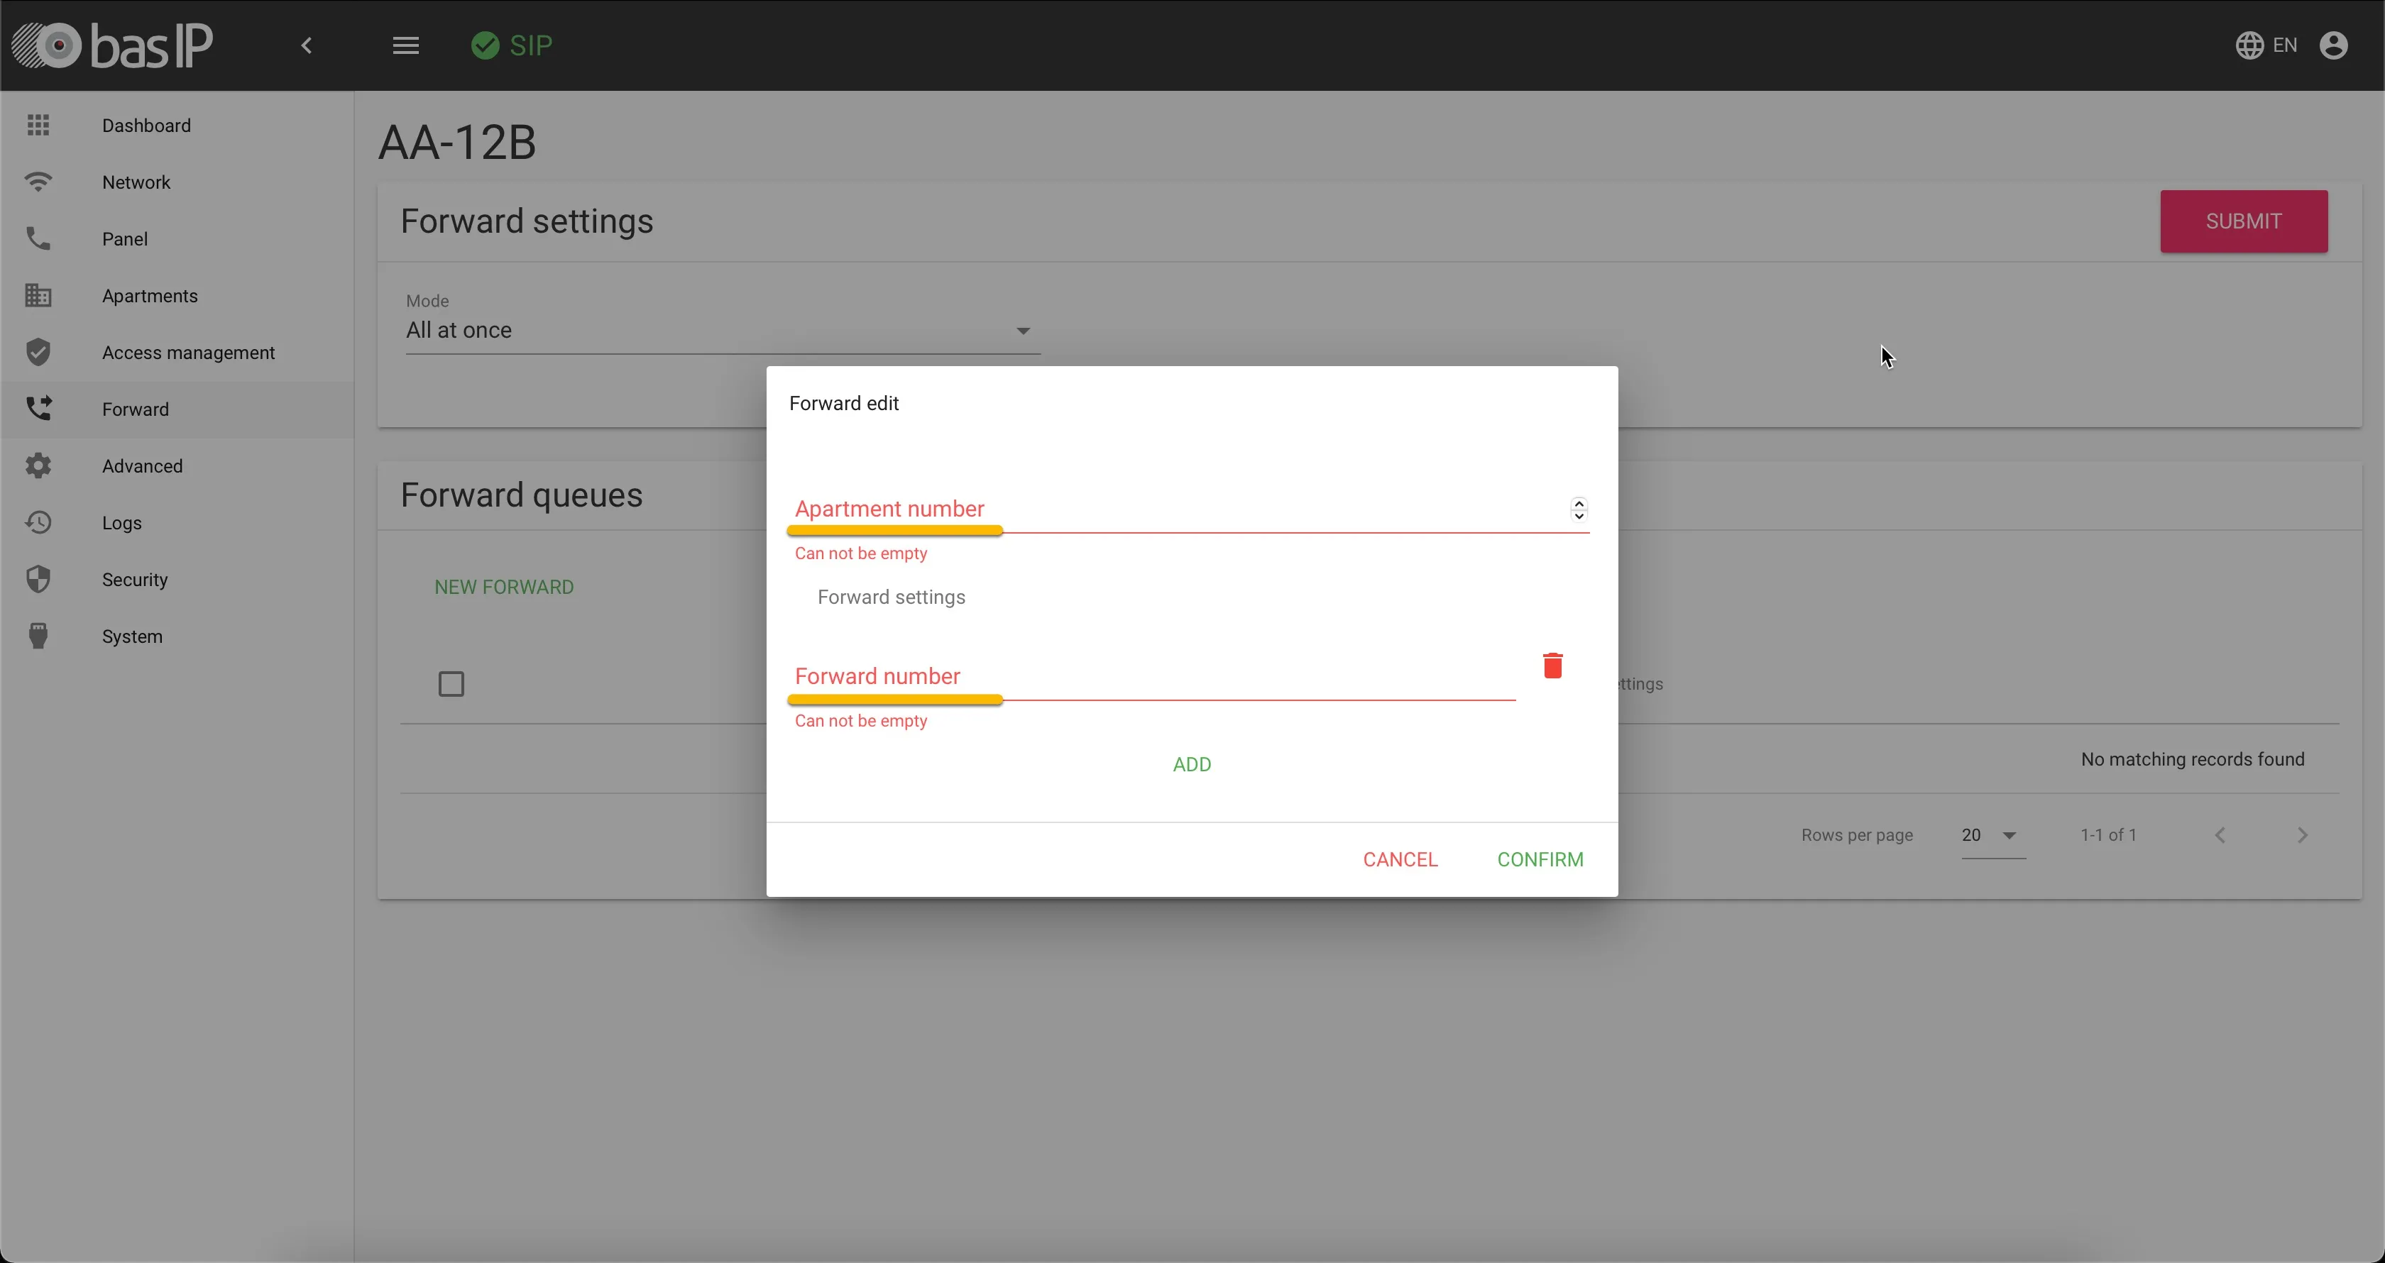This screenshot has height=1263, width=2385.
Task: Click Apartment number stepper arrows
Action: coord(1579,510)
